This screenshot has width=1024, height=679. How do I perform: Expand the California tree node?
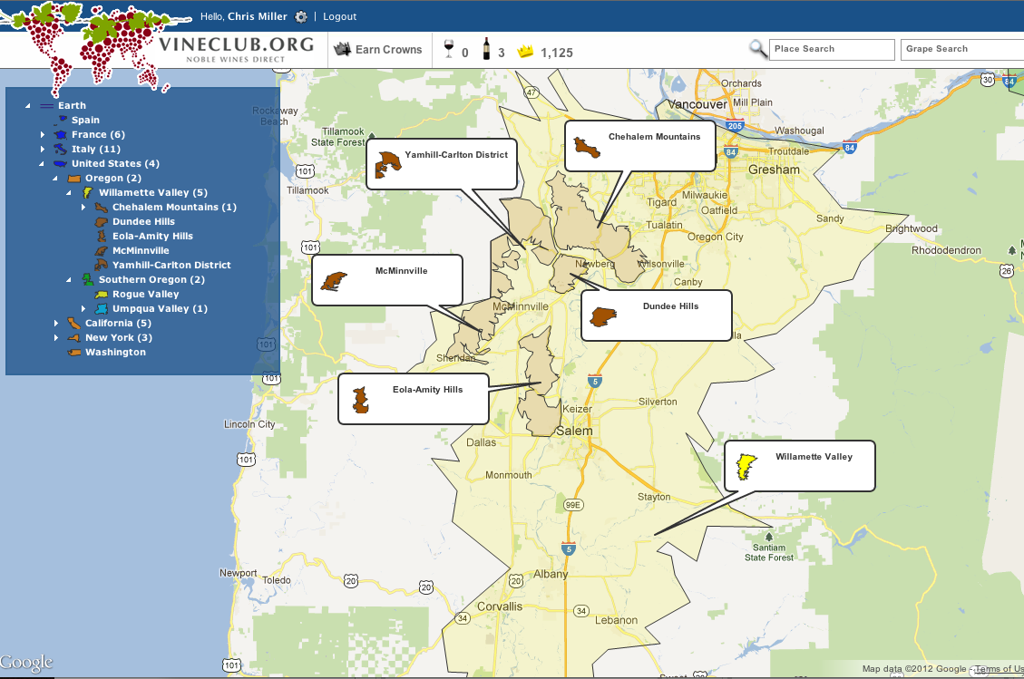click(56, 323)
